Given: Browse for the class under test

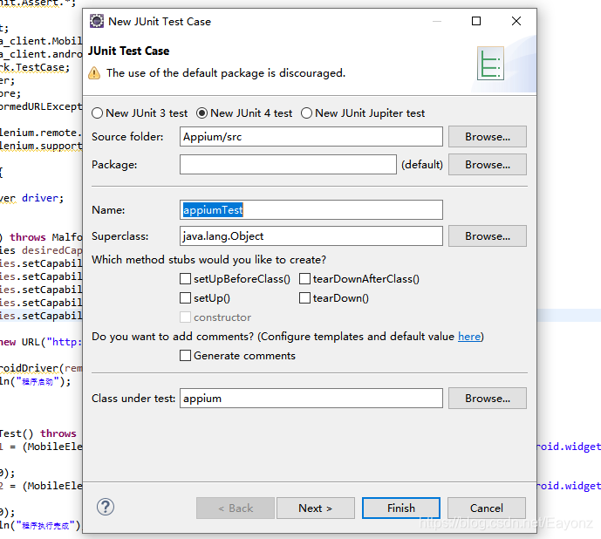Looking at the screenshot, I should pyautogui.click(x=488, y=399).
